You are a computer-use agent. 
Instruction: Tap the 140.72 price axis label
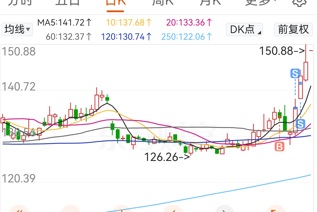coord(19,87)
